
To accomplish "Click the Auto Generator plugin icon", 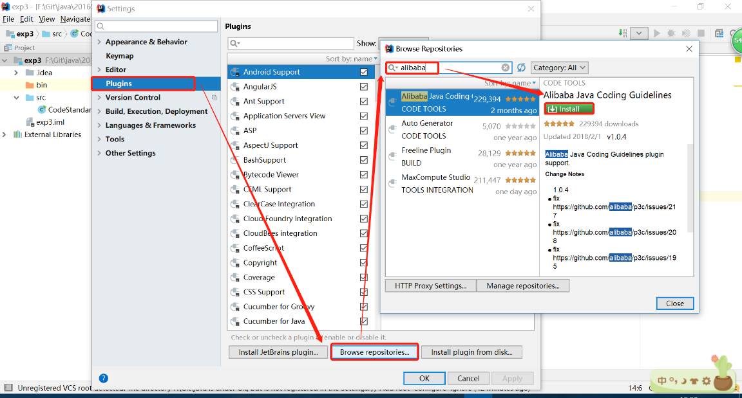I will tap(393, 129).
